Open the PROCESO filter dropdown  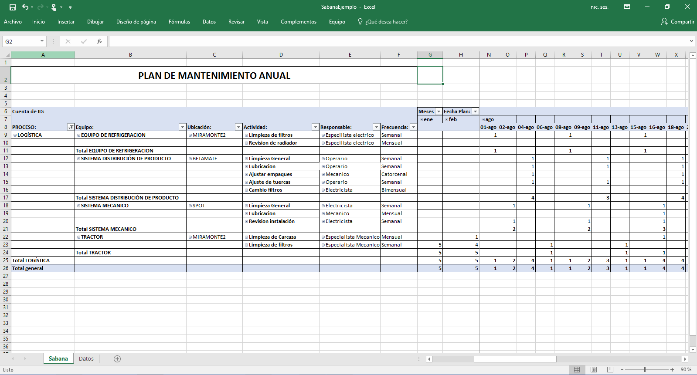[x=71, y=127]
